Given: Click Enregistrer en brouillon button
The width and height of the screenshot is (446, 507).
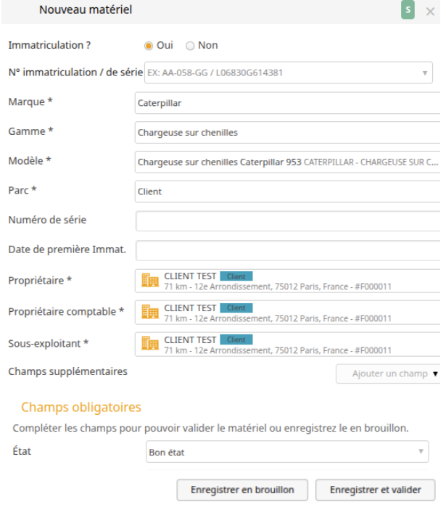Looking at the screenshot, I should (242, 490).
